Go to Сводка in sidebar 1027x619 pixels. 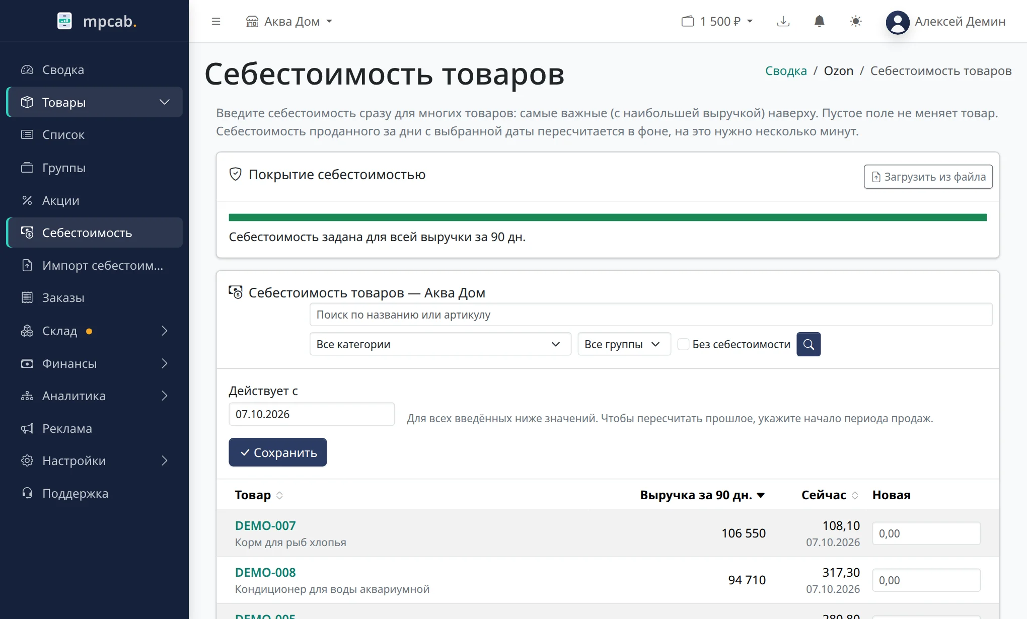(x=95, y=69)
